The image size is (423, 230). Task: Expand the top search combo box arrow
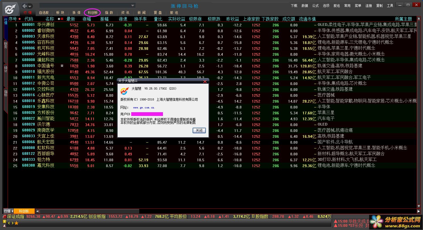[133, 6]
